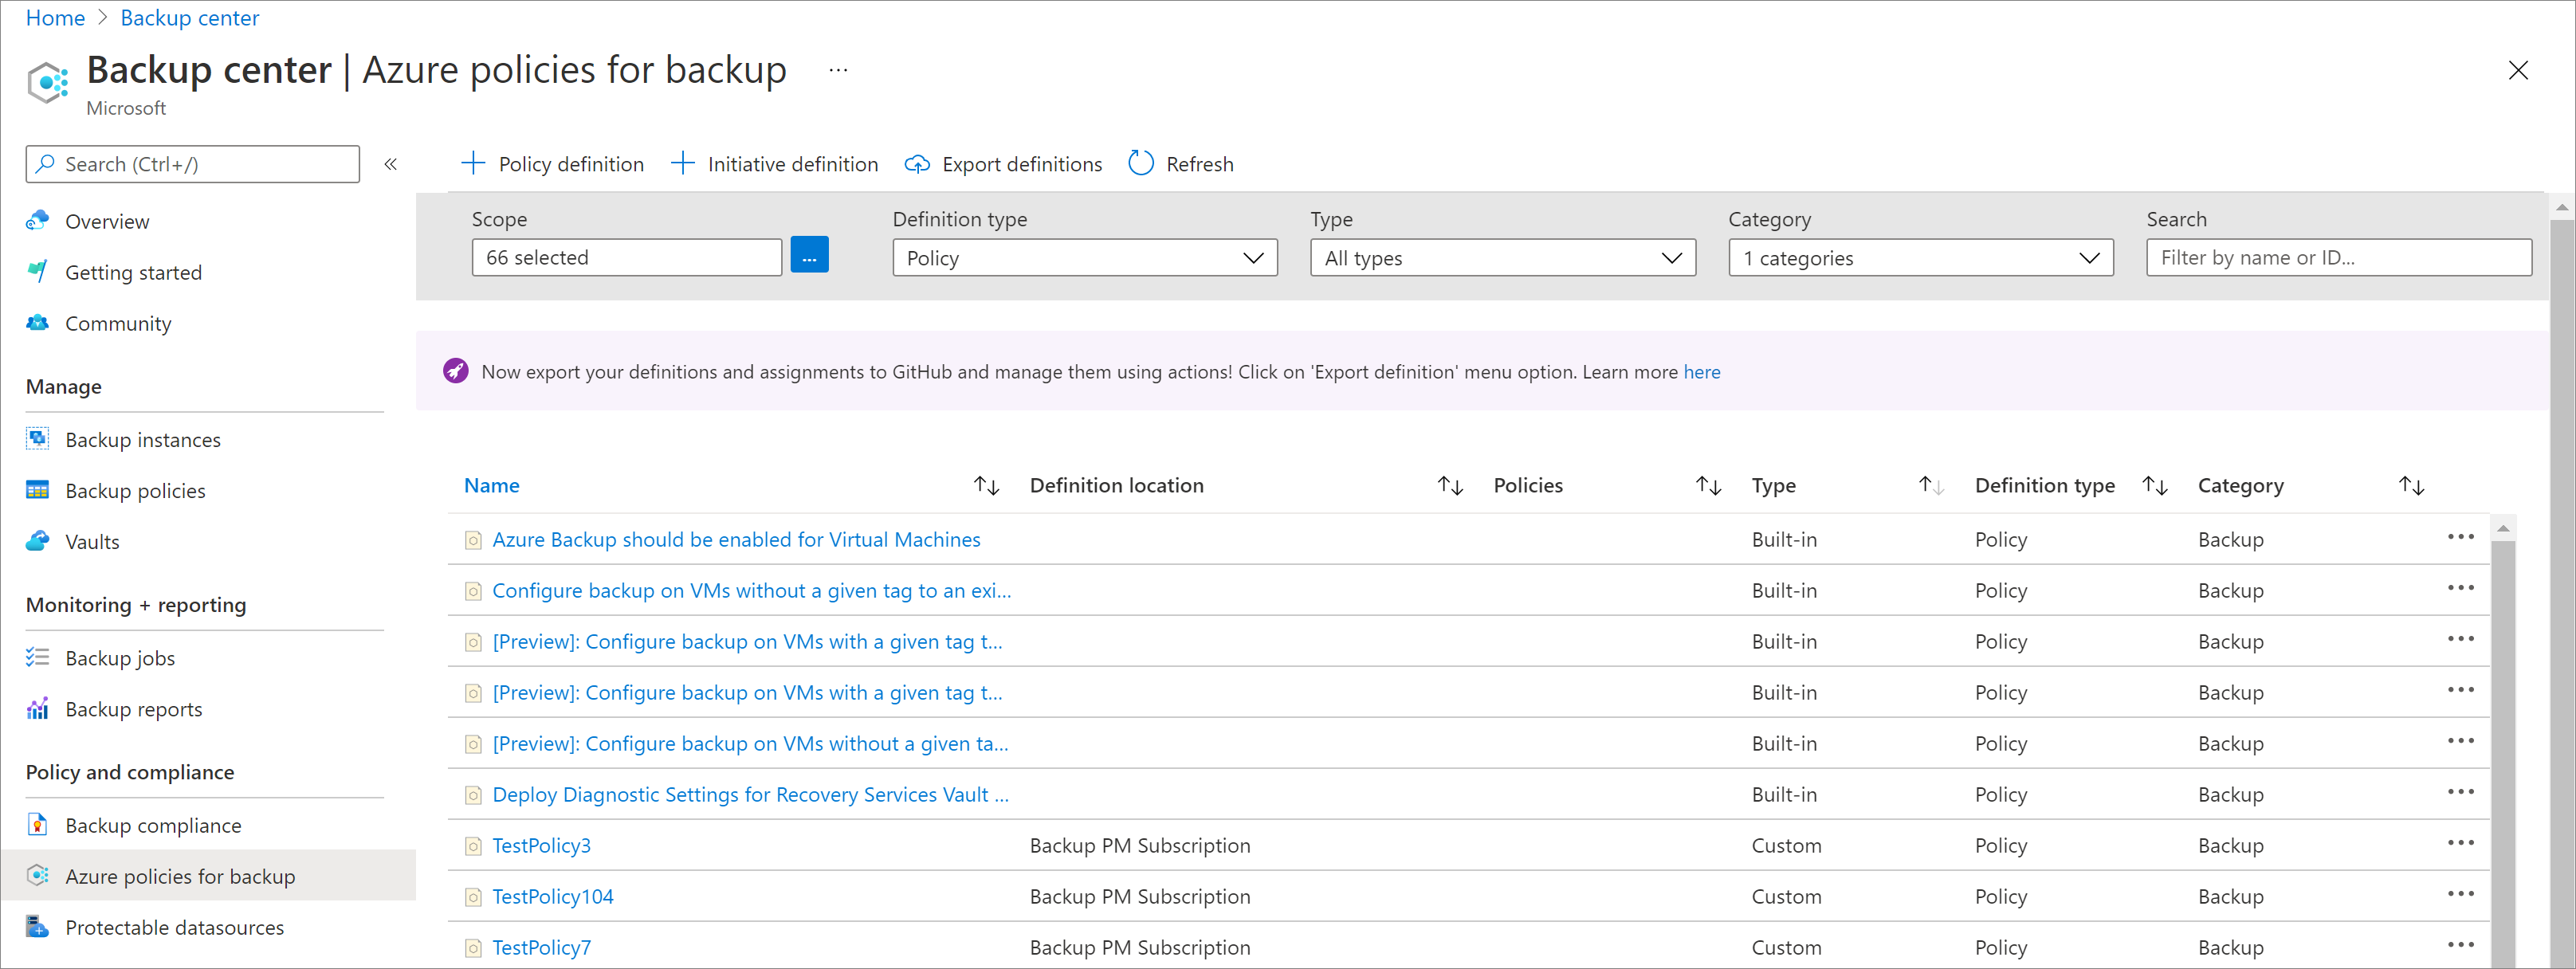This screenshot has width=2576, height=969.
Task: Click the Refresh button
Action: [x=1180, y=163]
